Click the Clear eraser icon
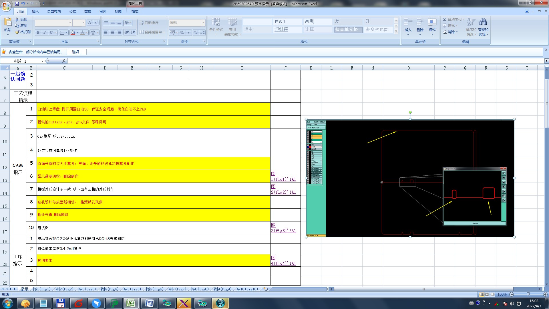 click(445, 32)
